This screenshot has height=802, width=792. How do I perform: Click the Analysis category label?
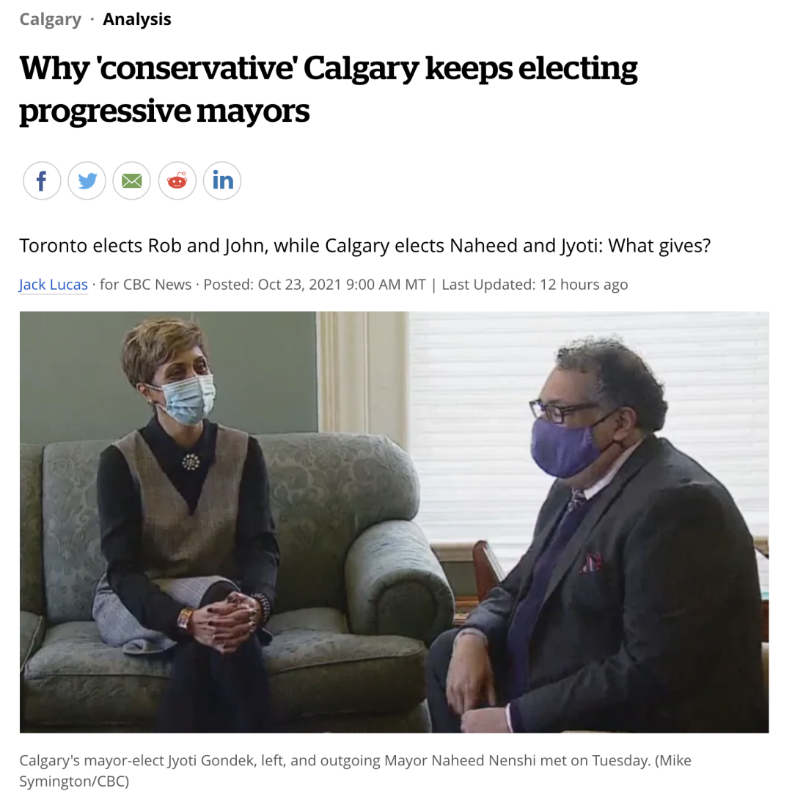pos(137,19)
